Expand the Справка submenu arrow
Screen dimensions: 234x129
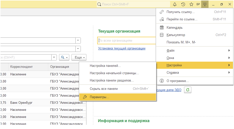click(229, 73)
